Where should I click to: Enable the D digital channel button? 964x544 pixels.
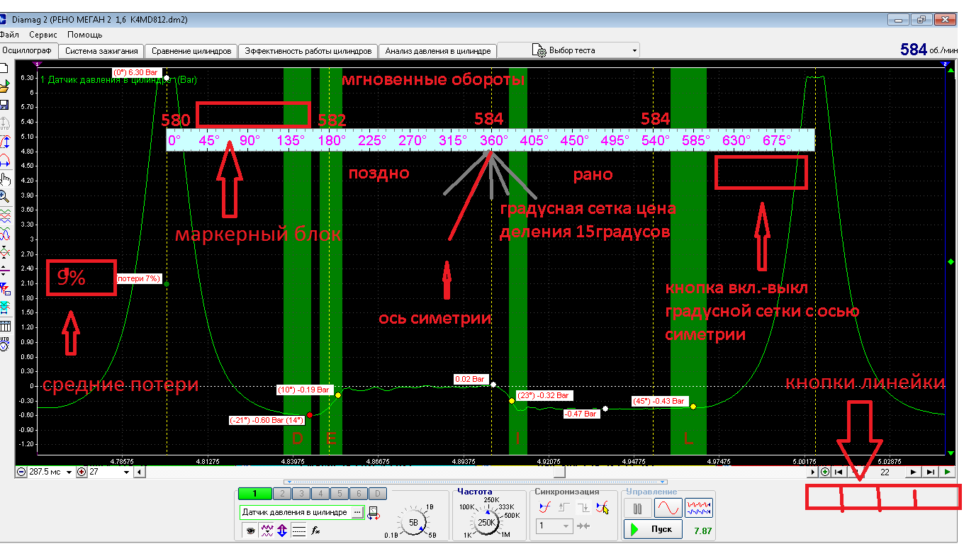tap(378, 494)
